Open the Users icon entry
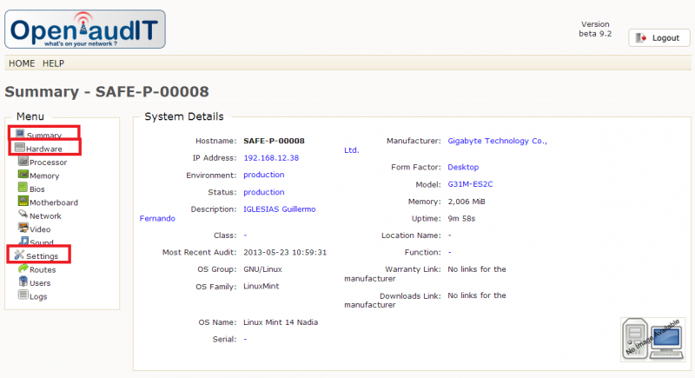Screen dimensions: 695x378 (23, 282)
